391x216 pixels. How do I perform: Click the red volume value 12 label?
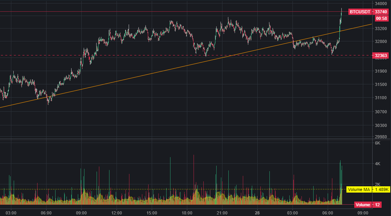(377, 205)
